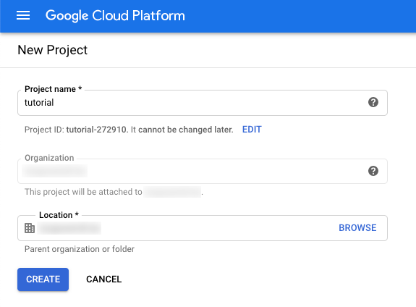Click EDIT next to the Project ID

252,130
